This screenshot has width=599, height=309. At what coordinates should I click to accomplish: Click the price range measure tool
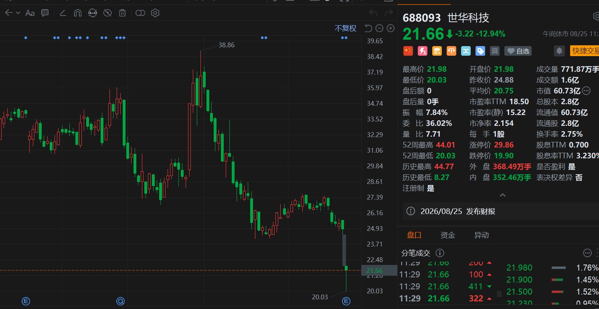tap(93, 13)
